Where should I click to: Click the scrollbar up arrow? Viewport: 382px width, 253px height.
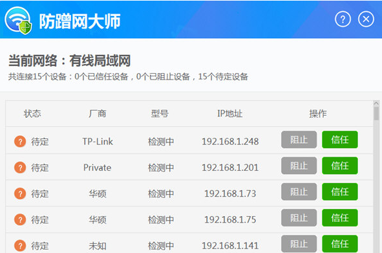pyautogui.click(x=376, y=104)
